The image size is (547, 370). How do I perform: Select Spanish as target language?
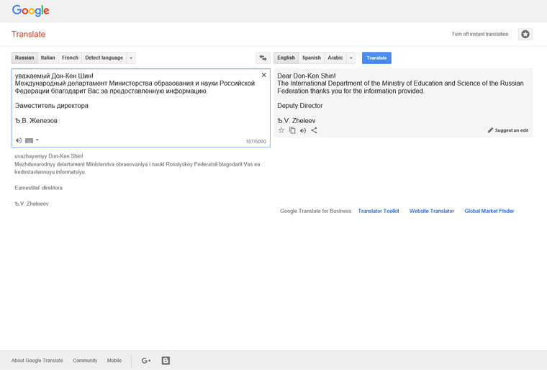[311, 58]
